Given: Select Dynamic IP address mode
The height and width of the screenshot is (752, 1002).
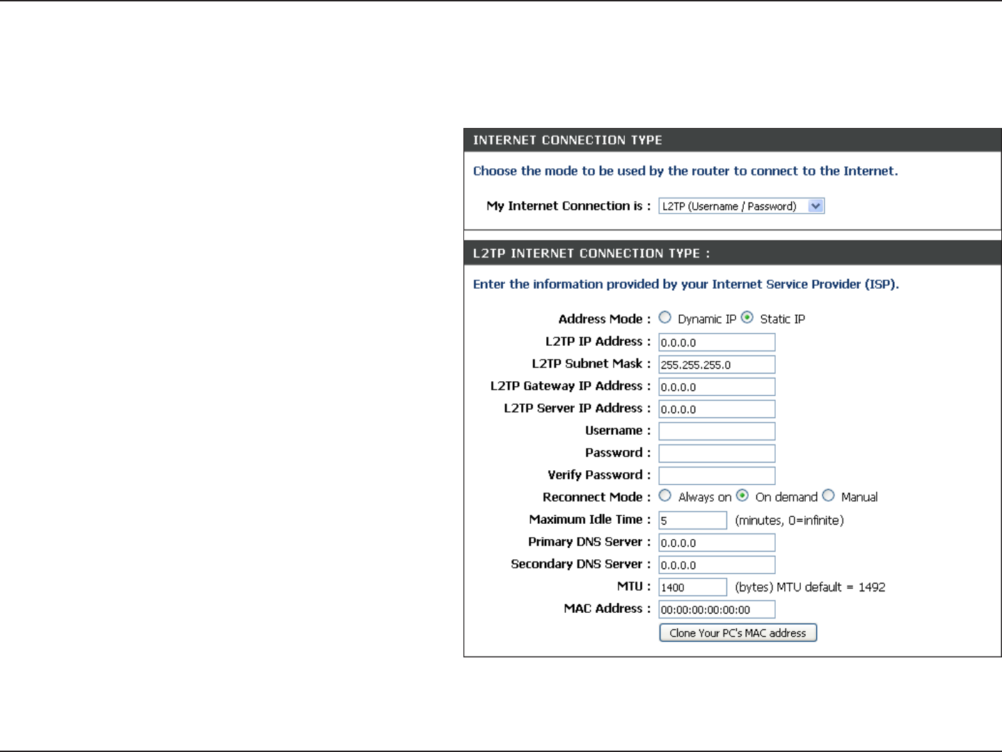Looking at the screenshot, I should click(x=665, y=318).
